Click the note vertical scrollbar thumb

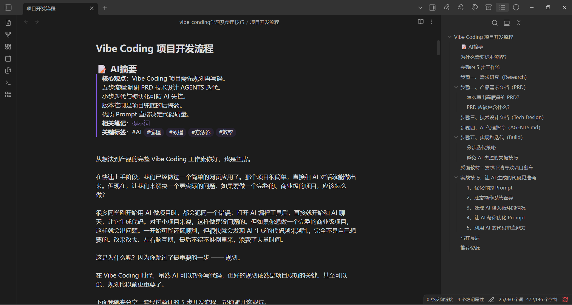(x=438, y=48)
